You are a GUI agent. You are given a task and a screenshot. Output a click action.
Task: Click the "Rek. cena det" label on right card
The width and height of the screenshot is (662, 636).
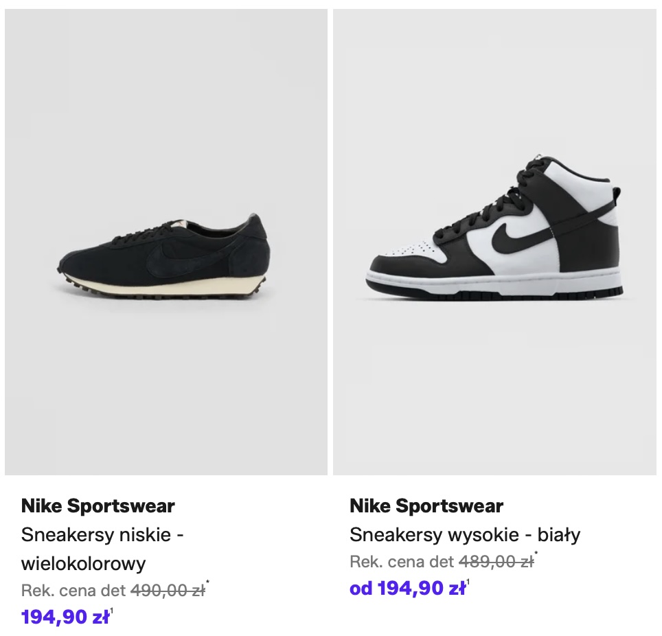pos(402,562)
